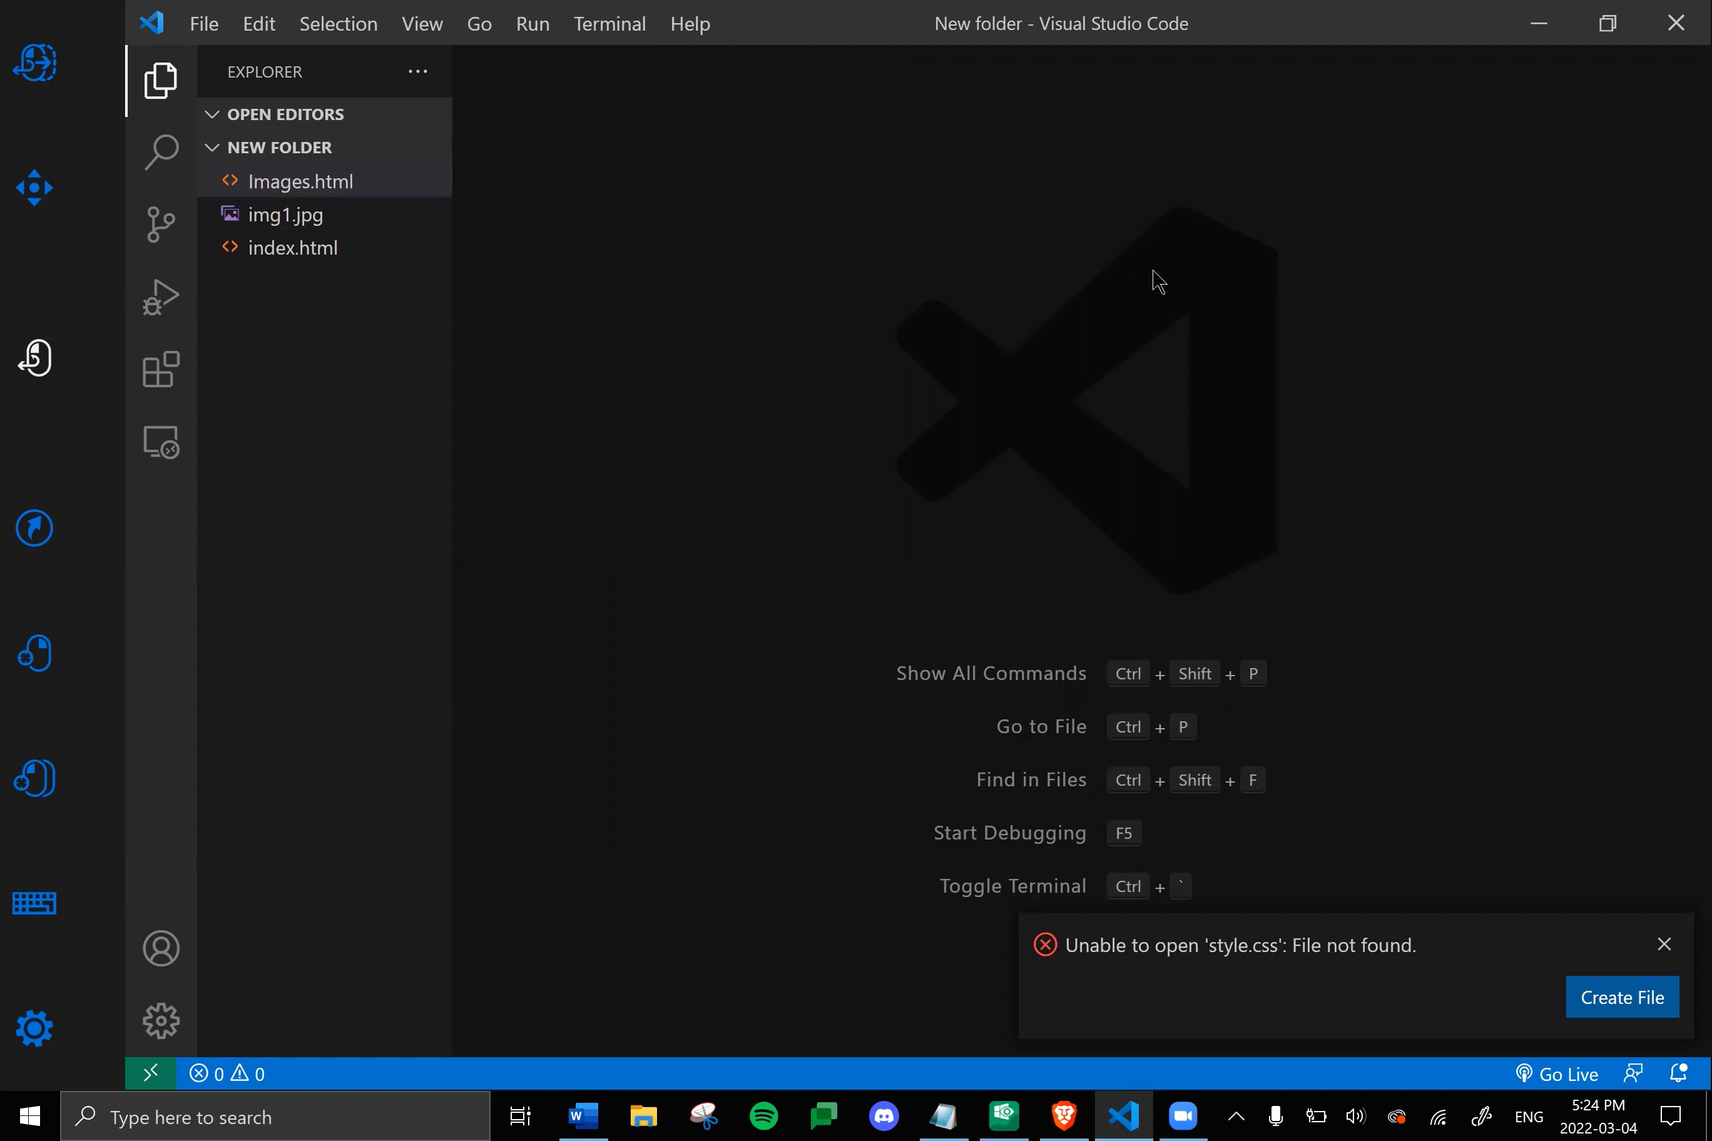Click the VS Code logo icon in title bar

click(x=152, y=23)
